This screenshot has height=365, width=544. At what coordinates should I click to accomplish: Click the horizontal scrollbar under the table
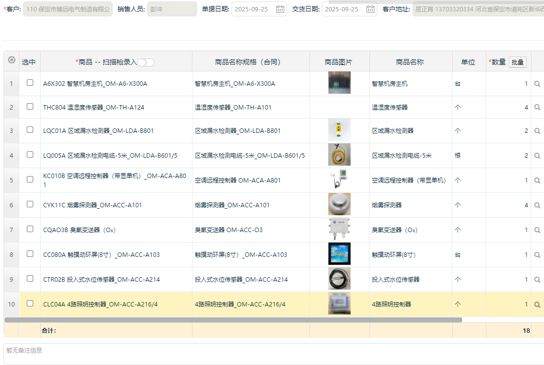pyautogui.click(x=233, y=320)
